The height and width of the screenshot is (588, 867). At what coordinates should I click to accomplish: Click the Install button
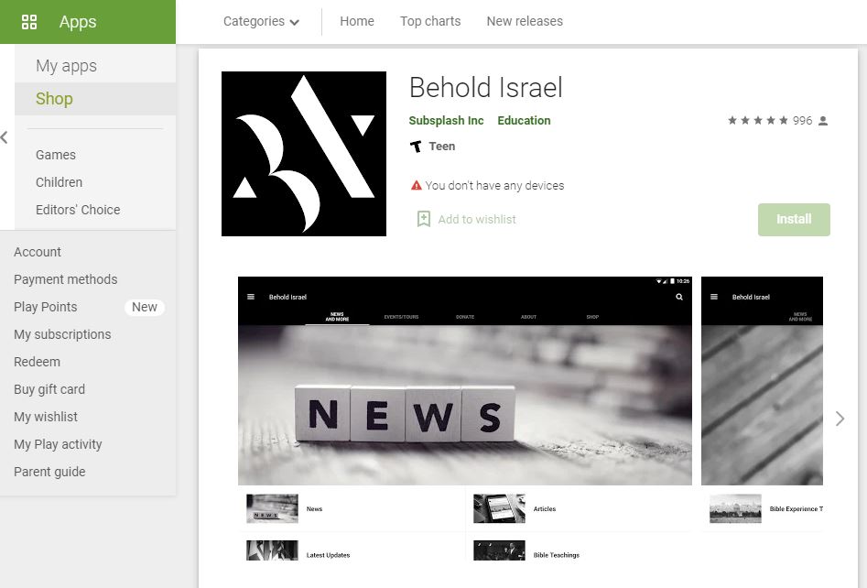pos(794,220)
